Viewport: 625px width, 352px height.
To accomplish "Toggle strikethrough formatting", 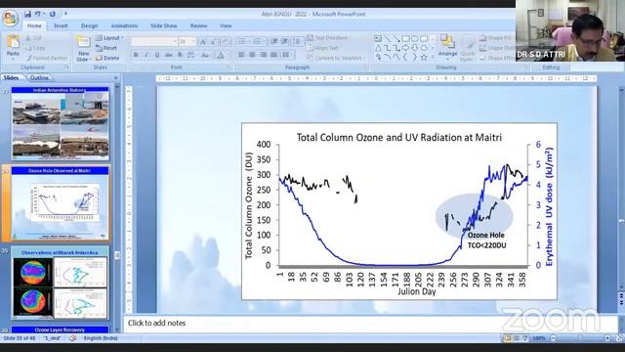I will (x=169, y=55).
